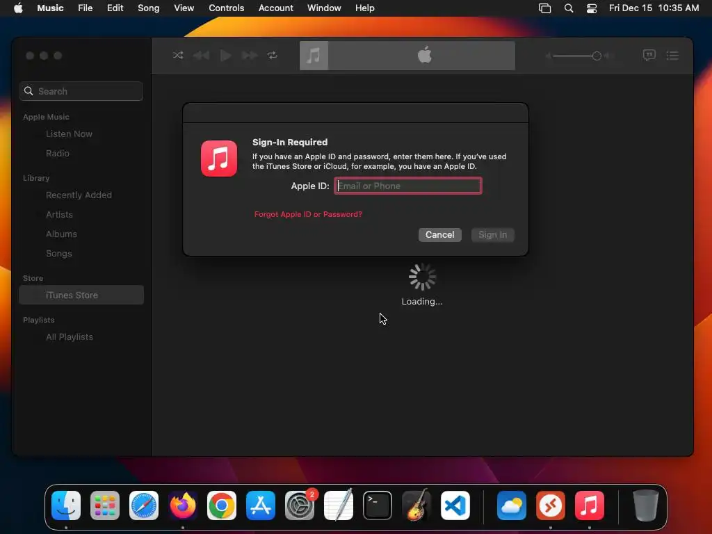Viewport: 712px width, 534px height.
Task: Open the Apple menu
Action: point(18,8)
